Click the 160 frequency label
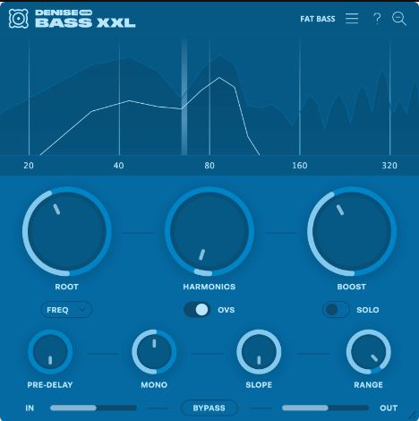Screen dimensions: 419x421 (300, 166)
